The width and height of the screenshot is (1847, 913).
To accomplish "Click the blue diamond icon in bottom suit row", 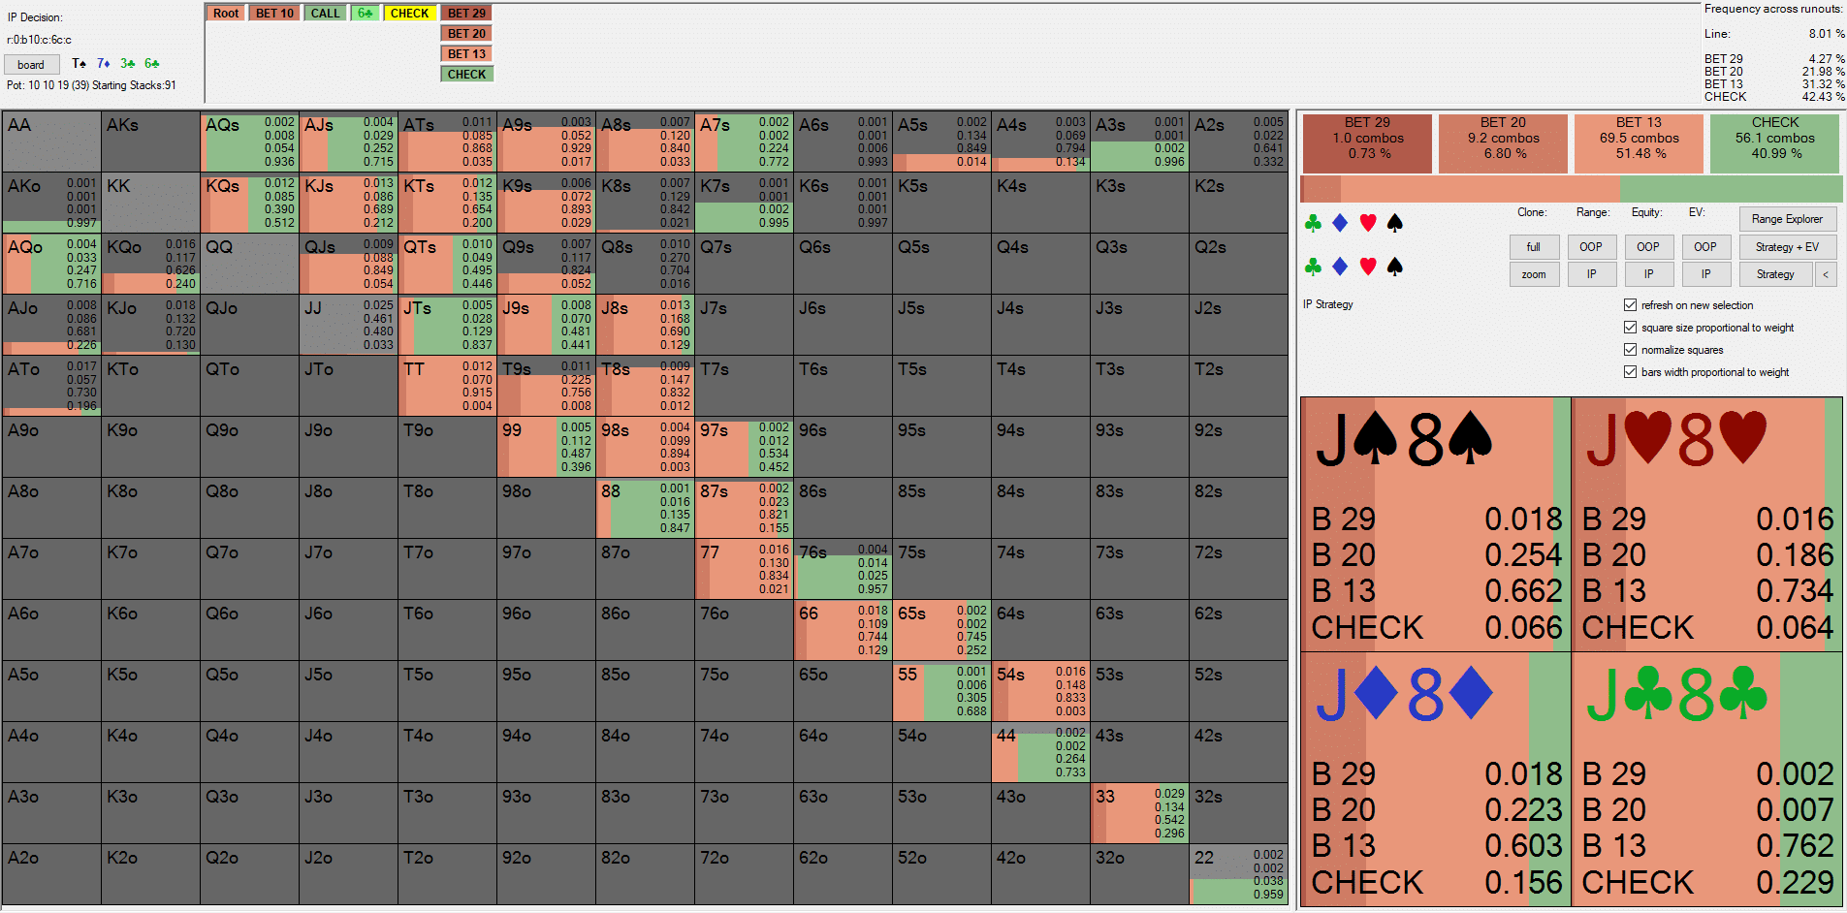I will pos(1340,267).
